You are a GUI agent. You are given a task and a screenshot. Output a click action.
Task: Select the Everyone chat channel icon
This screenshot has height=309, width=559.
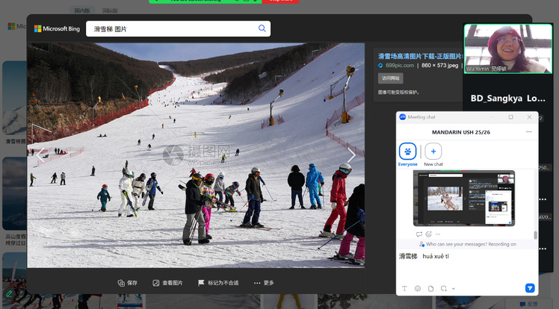[408, 150]
